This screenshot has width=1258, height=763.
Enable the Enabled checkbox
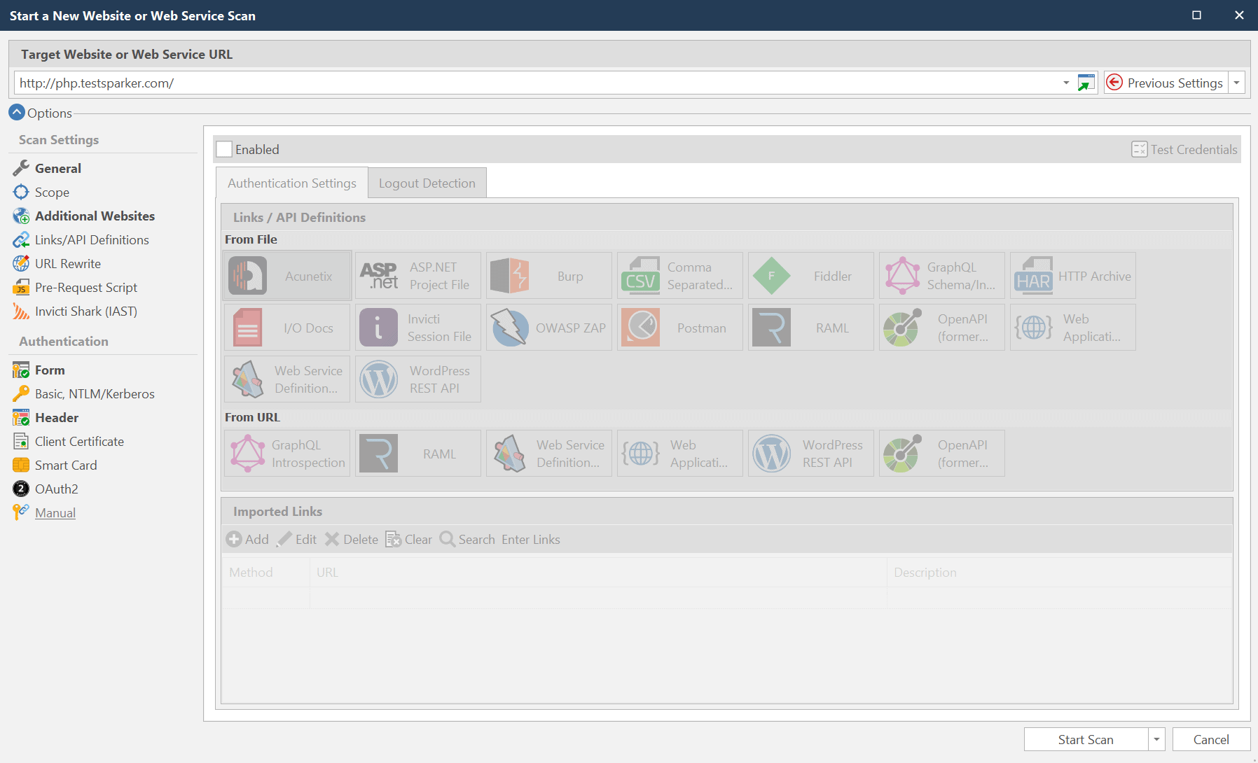pos(223,148)
